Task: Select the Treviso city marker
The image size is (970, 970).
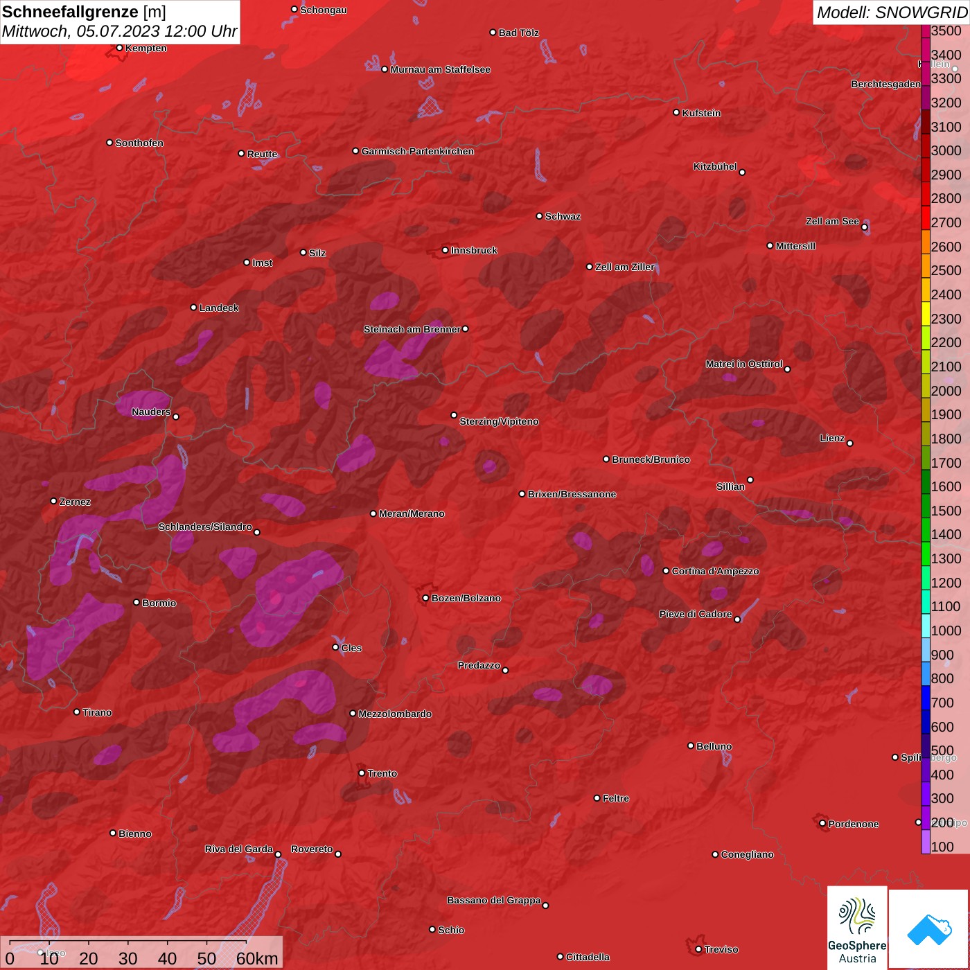Action: (x=698, y=949)
